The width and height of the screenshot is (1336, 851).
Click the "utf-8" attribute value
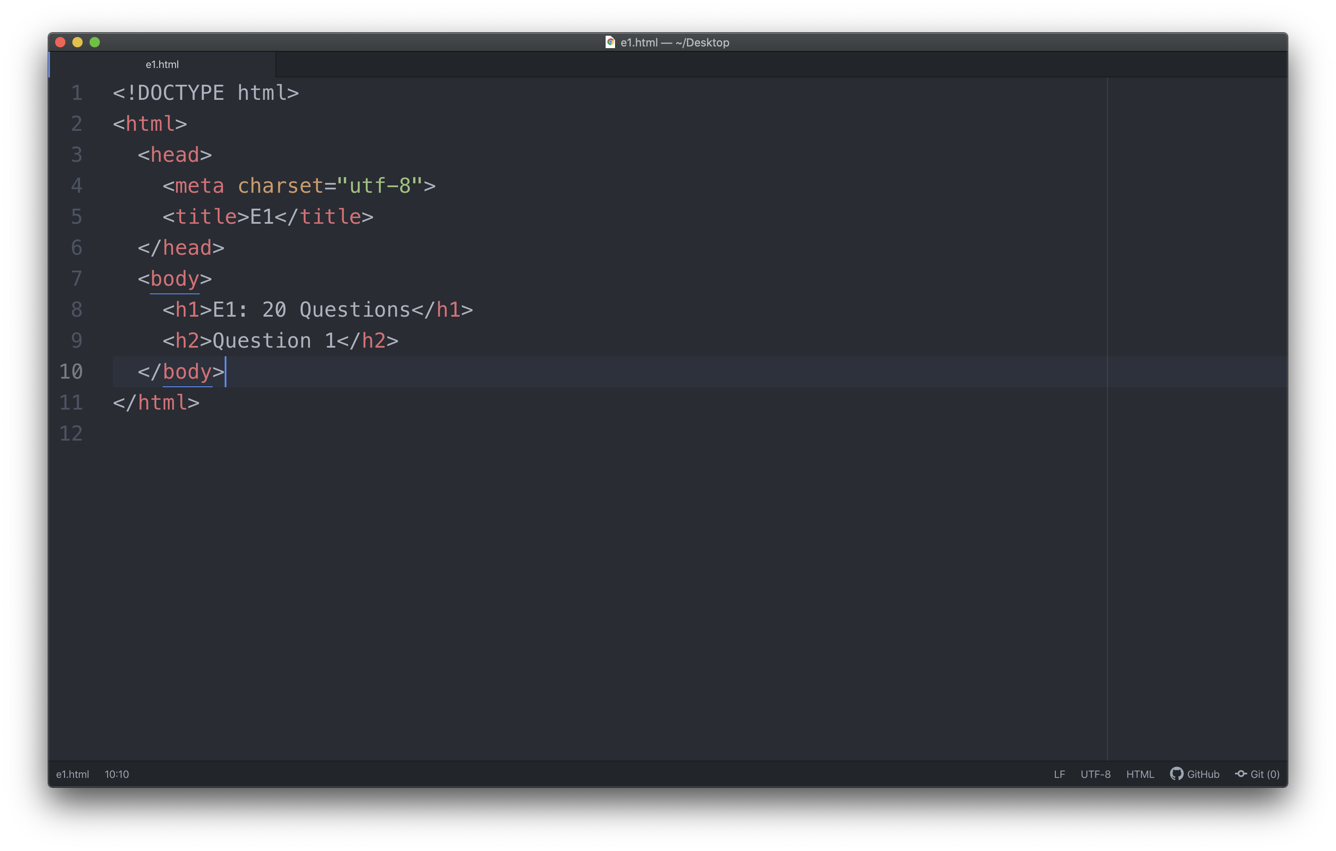(x=380, y=186)
